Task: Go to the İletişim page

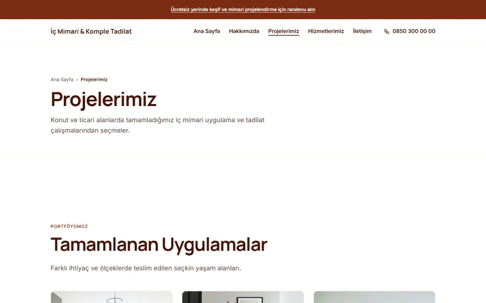Action: coord(362,31)
